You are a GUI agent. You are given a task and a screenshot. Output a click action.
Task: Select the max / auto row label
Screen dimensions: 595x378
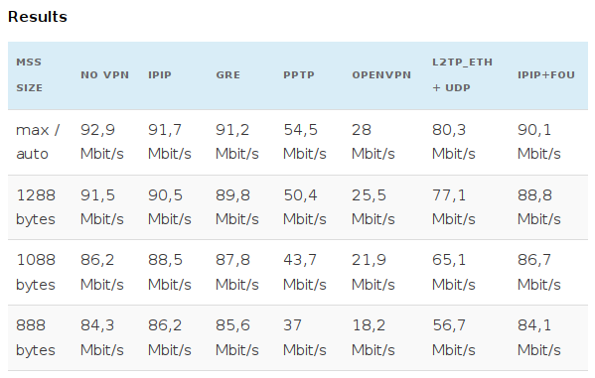click(x=38, y=142)
